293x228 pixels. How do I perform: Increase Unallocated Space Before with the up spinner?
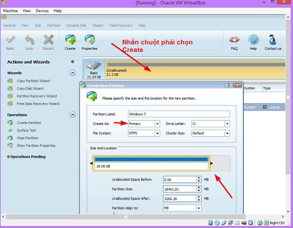point(199,178)
